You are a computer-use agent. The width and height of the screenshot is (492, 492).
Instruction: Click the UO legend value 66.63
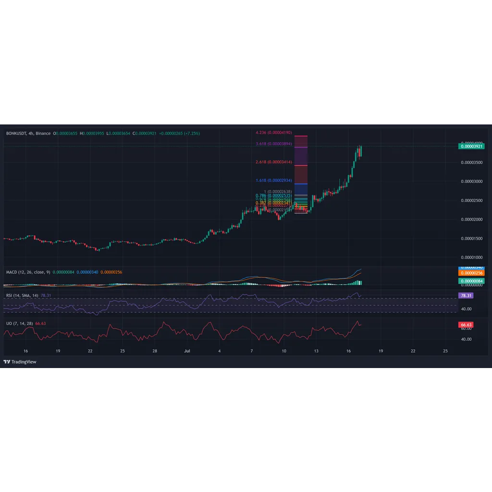point(40,323)
